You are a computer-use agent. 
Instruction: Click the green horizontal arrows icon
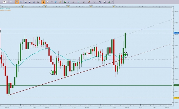click(79, 2)
